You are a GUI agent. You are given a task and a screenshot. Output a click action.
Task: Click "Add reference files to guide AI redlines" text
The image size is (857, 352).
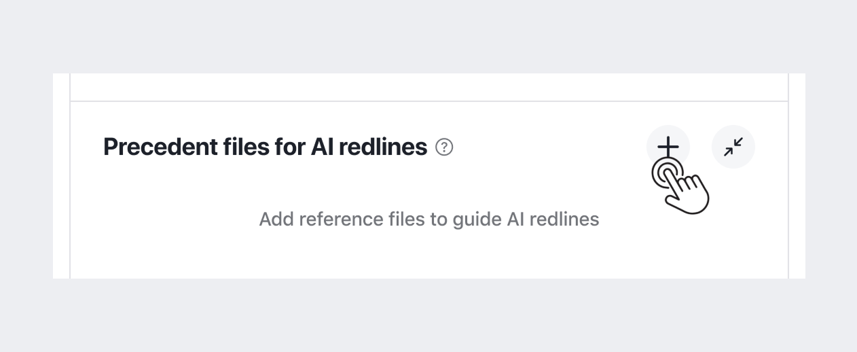(x=429, y=219)
